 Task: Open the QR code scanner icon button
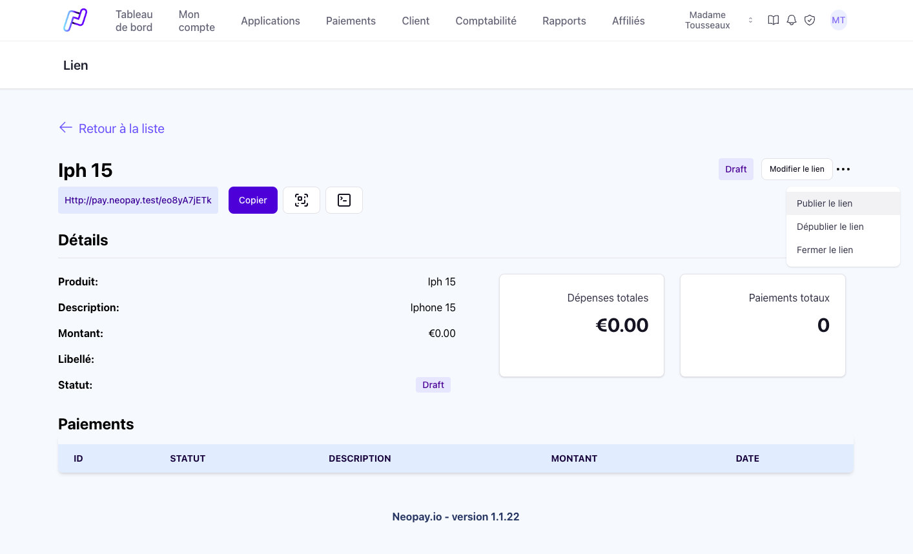tap(302, 200)
